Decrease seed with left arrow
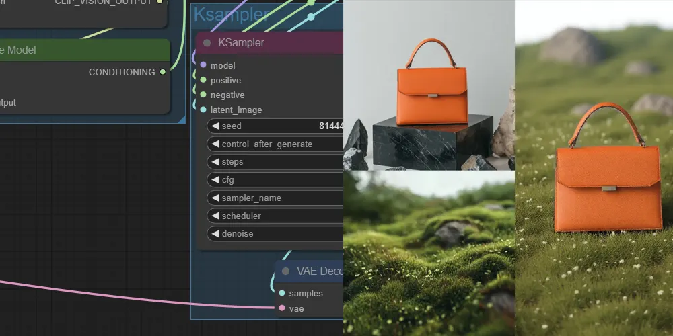 pyautogui.click(x=215, y=126)
